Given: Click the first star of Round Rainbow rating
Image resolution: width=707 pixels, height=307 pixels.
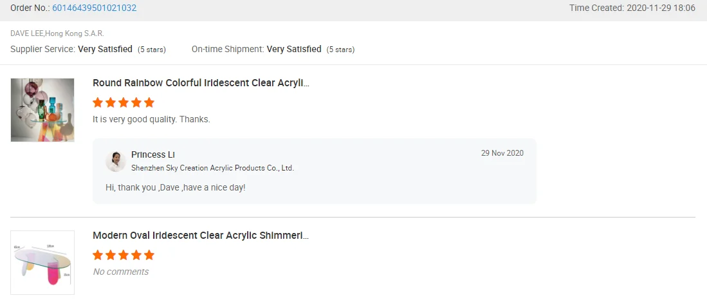Looking at the screenshot, I should pyautogui.click(x=98, y=102).
